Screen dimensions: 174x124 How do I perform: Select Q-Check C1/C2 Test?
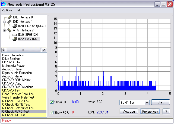pos(24,101)
